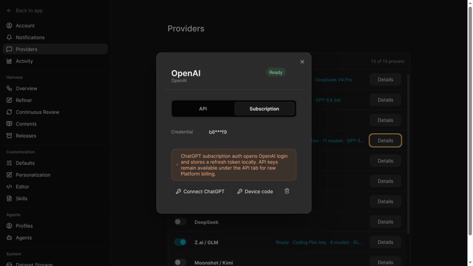Image resolution: width=473 pixels, height=266 pixels.
Task: Open the Releases page
Action: [x=55, y=136]
